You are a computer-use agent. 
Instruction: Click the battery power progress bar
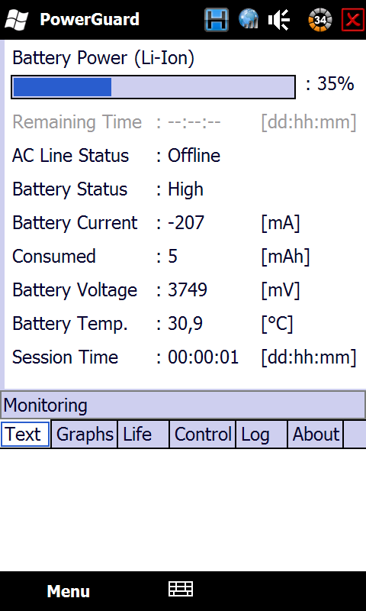pos(153,87)
